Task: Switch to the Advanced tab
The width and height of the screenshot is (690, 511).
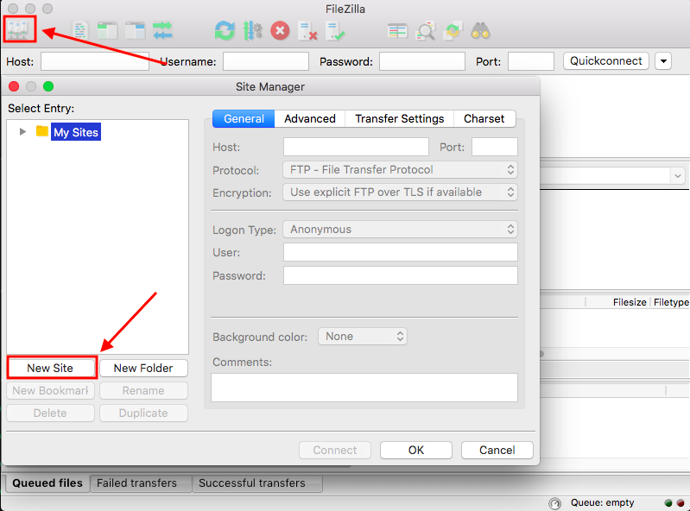Action: 310,119
